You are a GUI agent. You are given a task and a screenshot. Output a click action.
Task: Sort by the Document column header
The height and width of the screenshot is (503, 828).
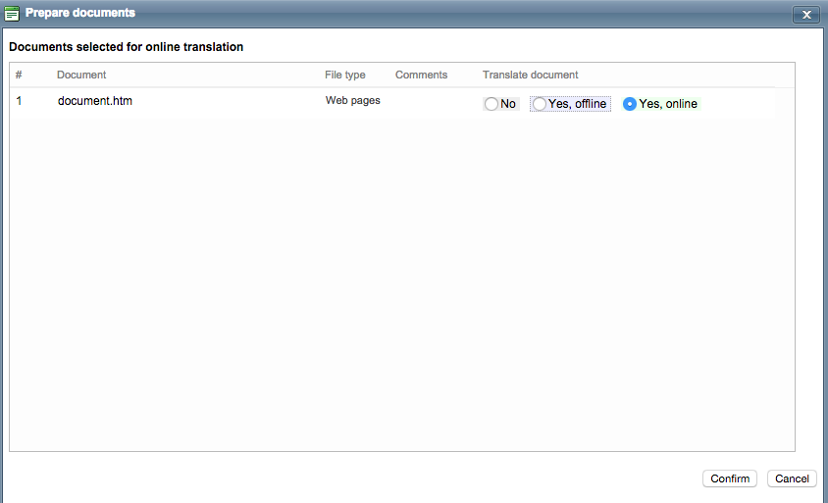[x=81, y=75]
